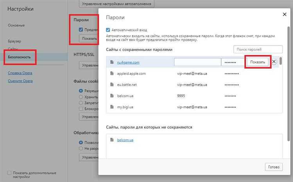This screenshot has width=293, height=182.
Task: Open the Браузер settings section
Action: (14, 41)
